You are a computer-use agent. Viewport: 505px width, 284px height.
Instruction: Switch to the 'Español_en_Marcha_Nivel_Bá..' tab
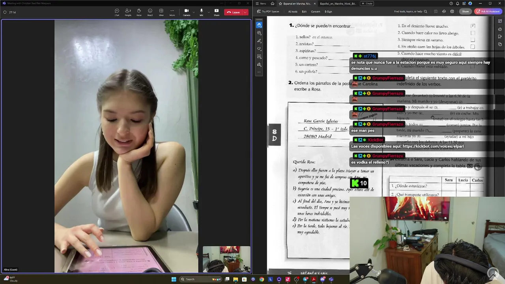pos(338,4)
